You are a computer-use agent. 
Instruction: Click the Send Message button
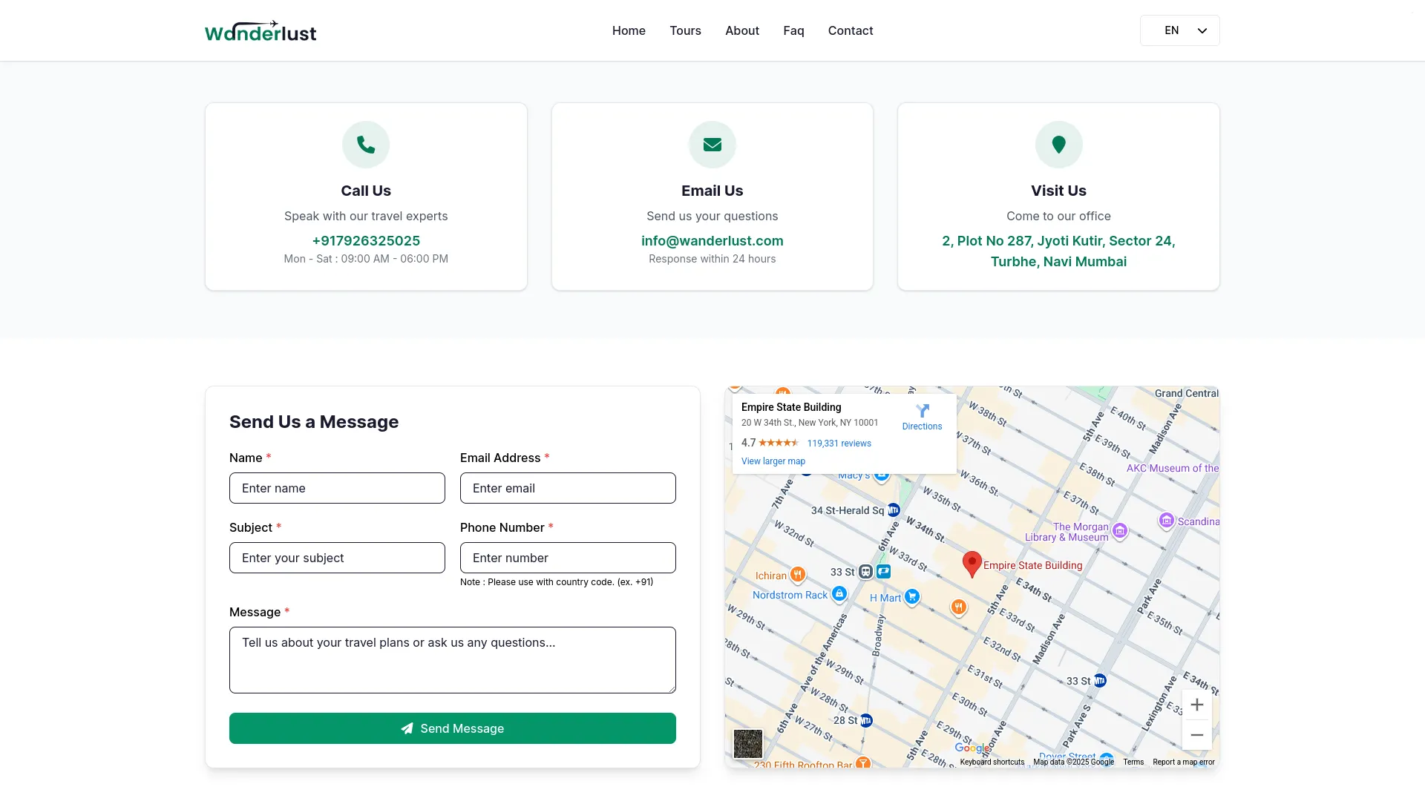(x=452, y=728)
